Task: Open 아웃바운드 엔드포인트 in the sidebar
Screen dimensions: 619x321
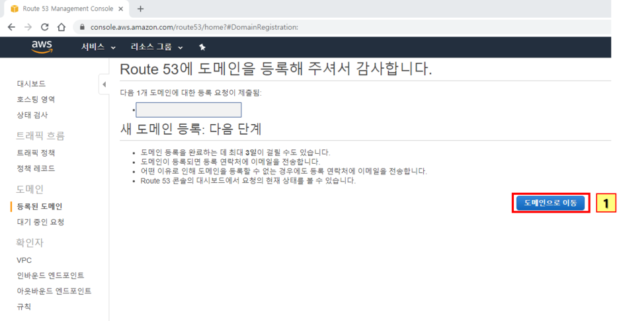Action: (x=54, y=291)
